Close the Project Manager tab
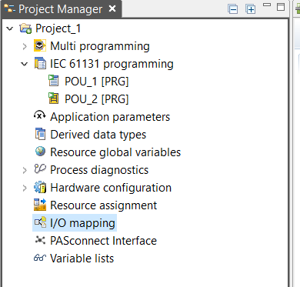Viewport: 300px width, 287px height. pos(112,8)
